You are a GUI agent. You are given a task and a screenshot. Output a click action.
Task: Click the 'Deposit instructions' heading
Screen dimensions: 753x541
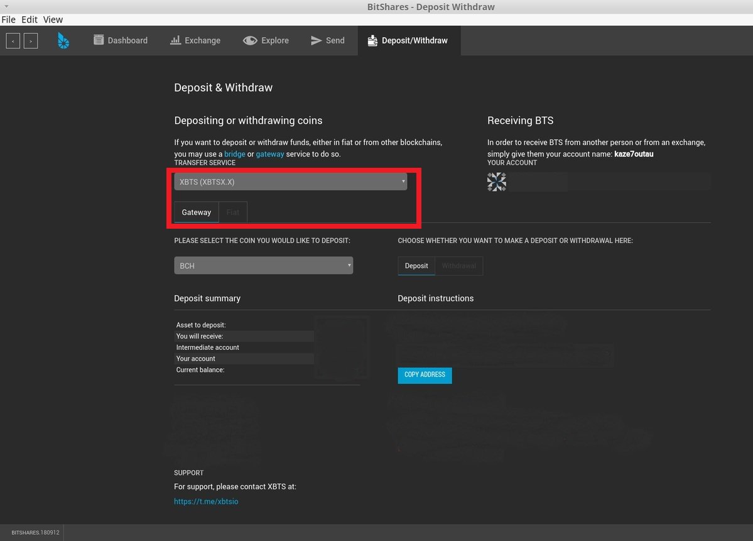(436, 298)
